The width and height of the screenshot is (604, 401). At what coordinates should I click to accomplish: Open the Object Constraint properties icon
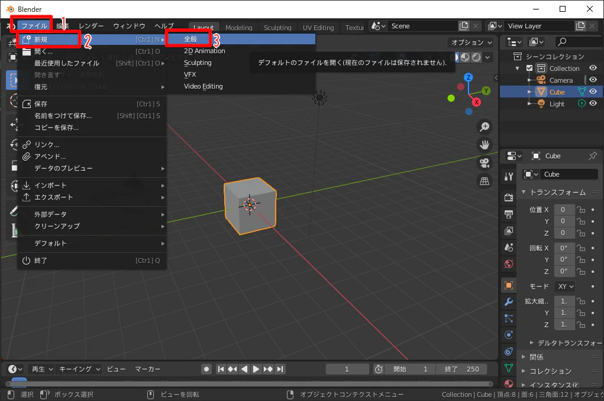click(x=509, y=351)
